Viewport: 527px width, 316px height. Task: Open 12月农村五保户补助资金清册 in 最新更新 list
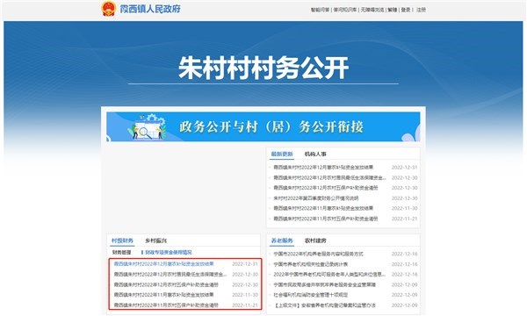click(x=326, y=188)
